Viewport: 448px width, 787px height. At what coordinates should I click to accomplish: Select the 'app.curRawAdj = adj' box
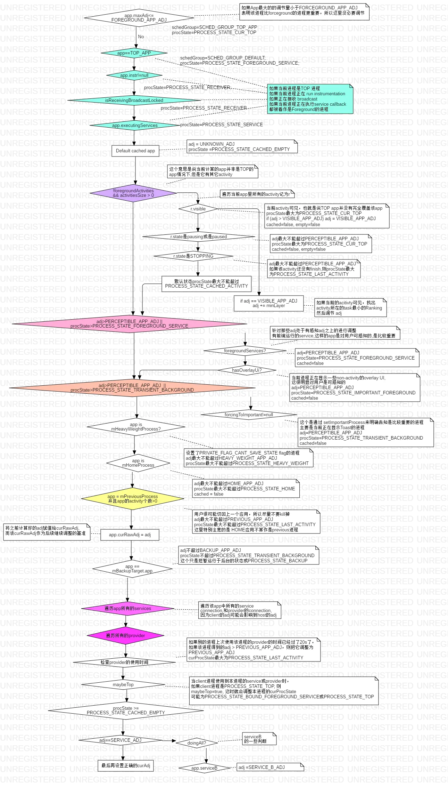click(x=130, y=535)
